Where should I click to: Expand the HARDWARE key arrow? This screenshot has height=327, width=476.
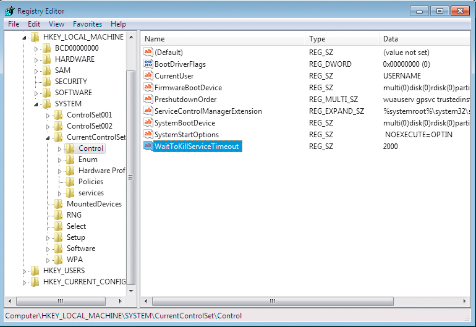point(36,59)
